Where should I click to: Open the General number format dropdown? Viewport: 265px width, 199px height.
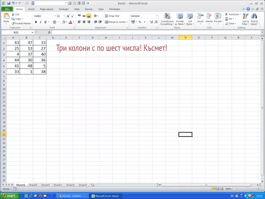pos(157,16)
